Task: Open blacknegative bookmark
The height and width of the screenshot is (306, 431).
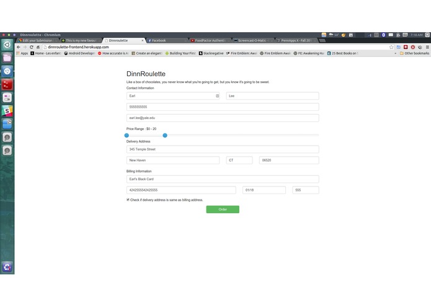Action: pos(211,53)
